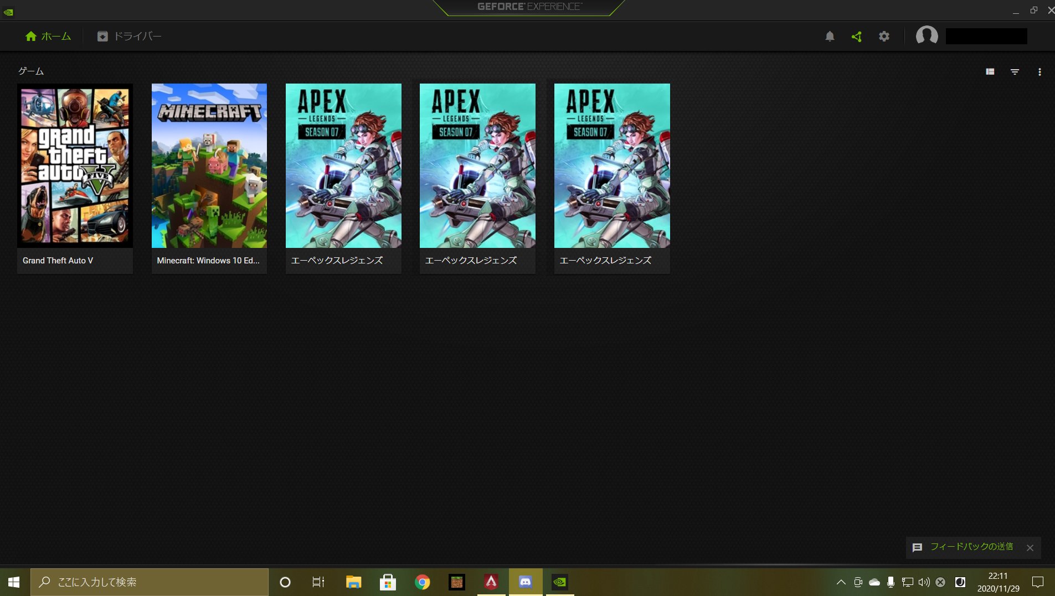Open the three-dot overflow menu above games

(1040, 71)
